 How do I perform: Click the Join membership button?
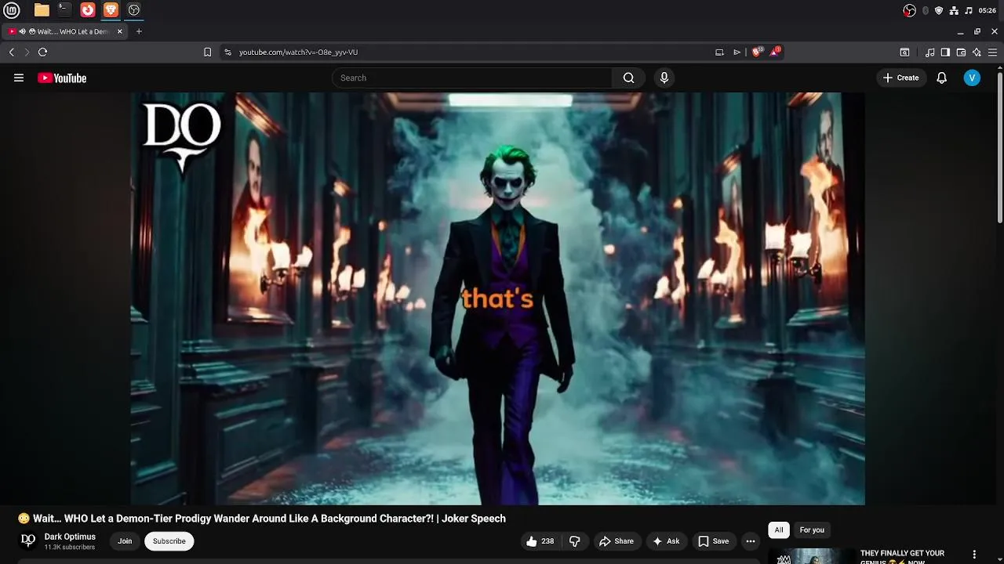[x=125, y=541]
